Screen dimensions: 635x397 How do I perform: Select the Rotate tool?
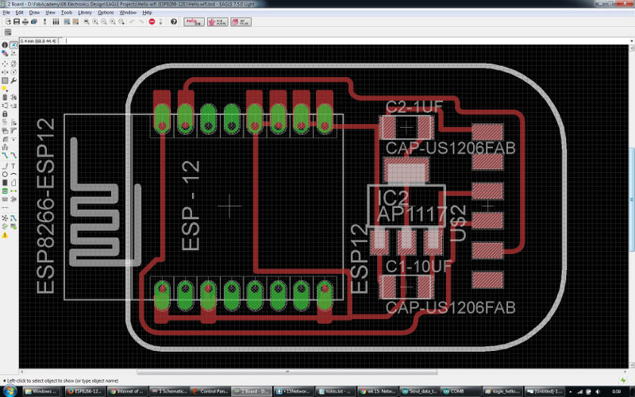coord(13,72)
